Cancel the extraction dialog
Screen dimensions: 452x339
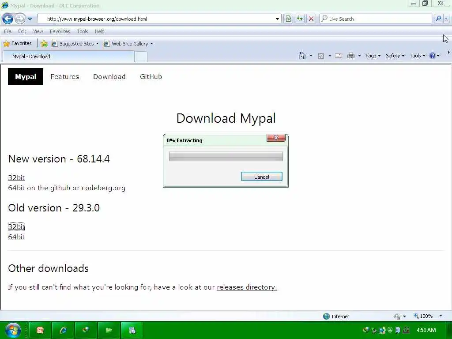point(261,177)
